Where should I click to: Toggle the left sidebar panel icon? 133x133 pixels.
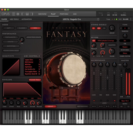click(x=23, y=14)
